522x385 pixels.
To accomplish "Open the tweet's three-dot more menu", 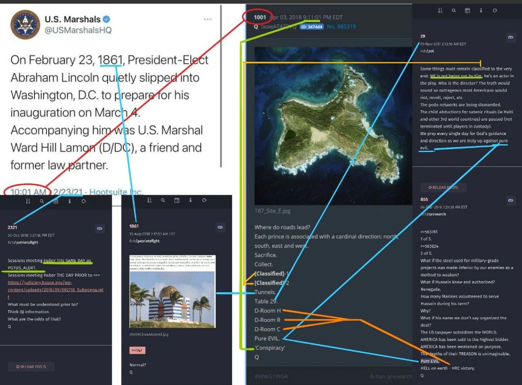I will coord(207,19).
